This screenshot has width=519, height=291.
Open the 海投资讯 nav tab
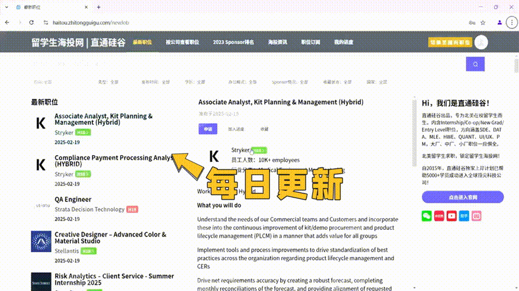pos(277,42)
